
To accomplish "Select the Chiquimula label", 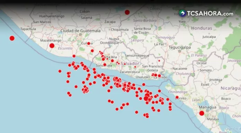I will point(119,30).
